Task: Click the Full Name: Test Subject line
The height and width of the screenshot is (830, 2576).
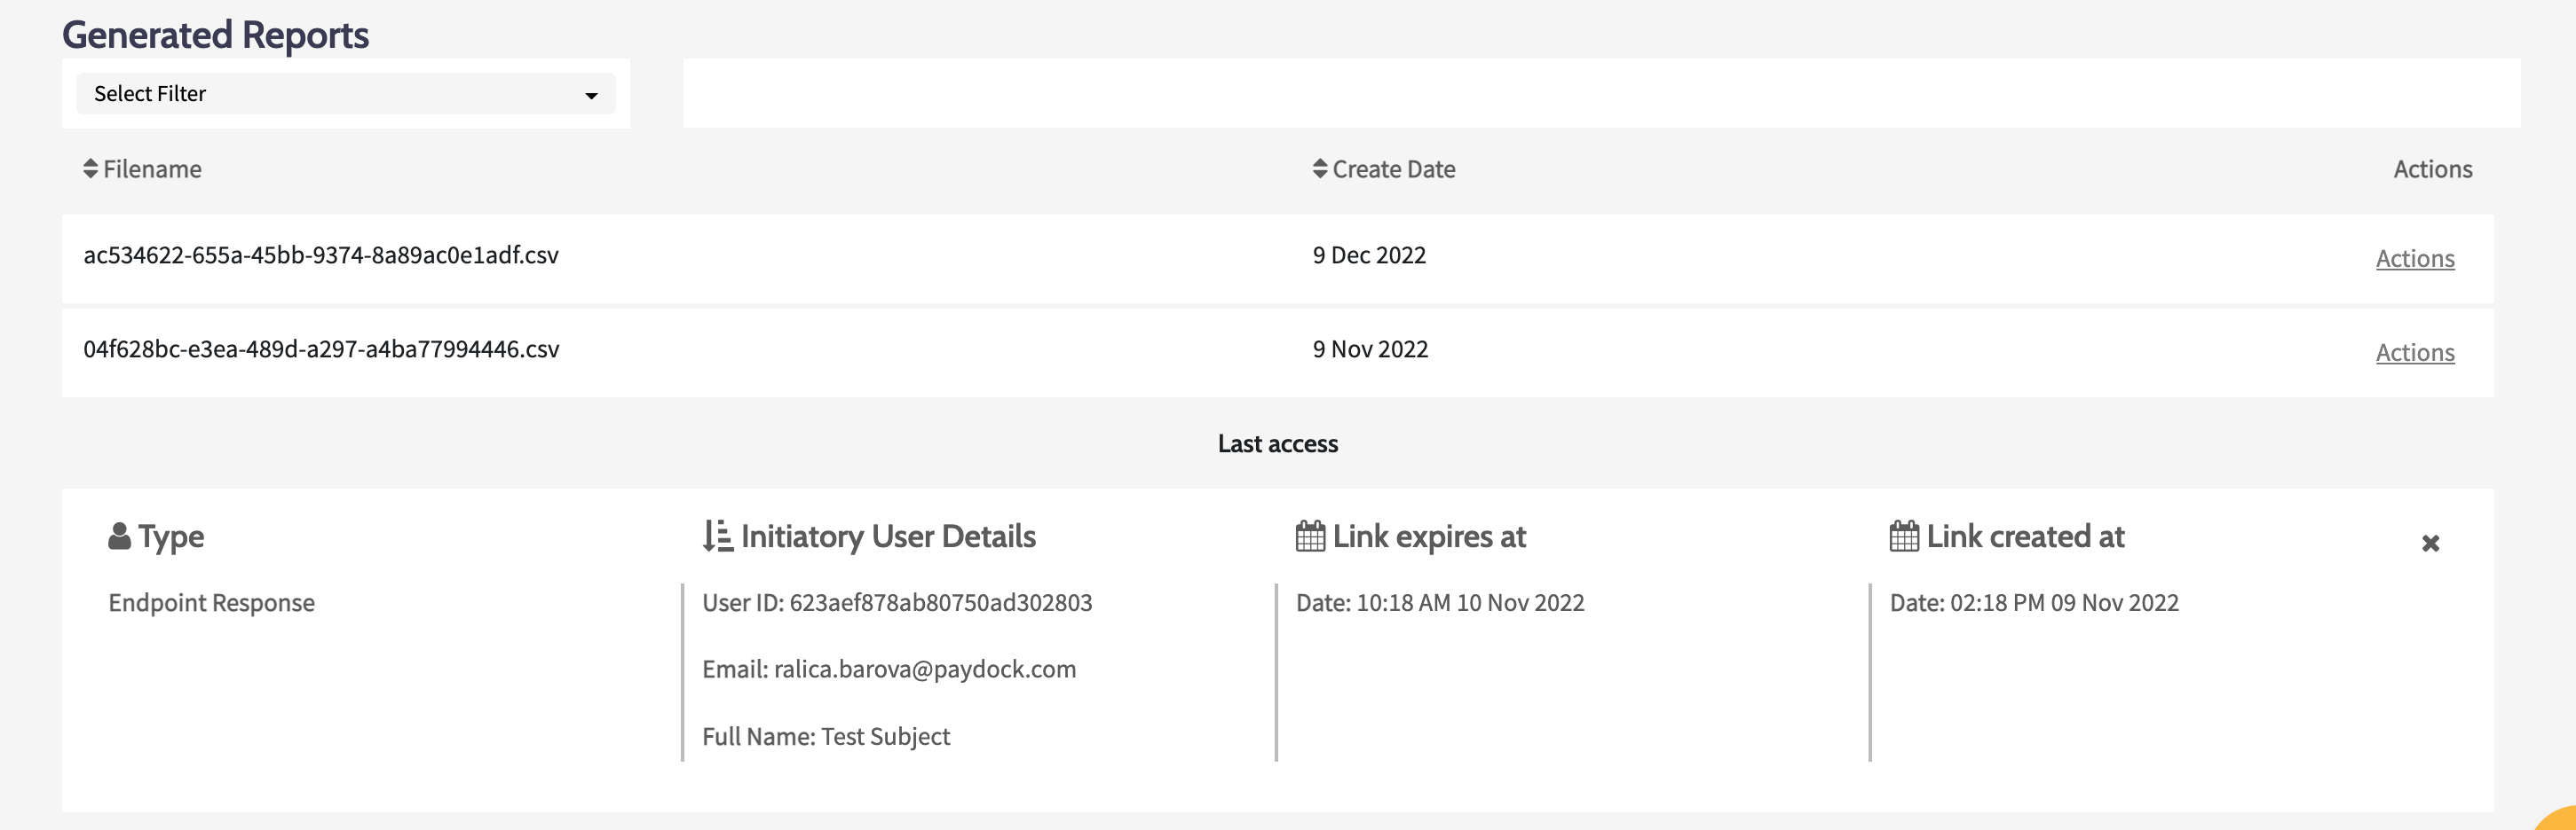Action: (x=826, y=736)
